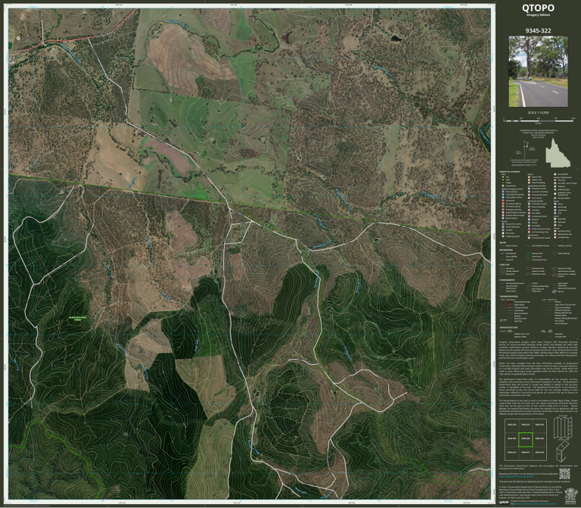Click the Museum symbol in the legend
Image resolution: width=581 pixels, height=508 pixels.
tap(529, 220)
